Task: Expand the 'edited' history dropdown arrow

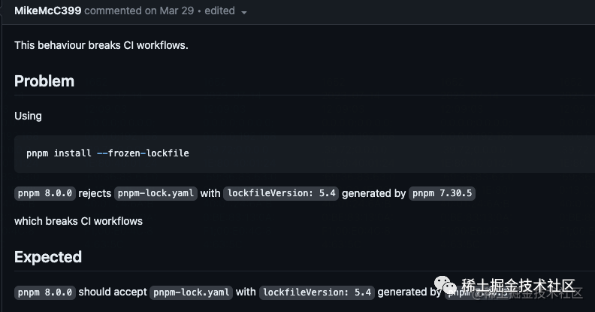Action: coord(244,12)
